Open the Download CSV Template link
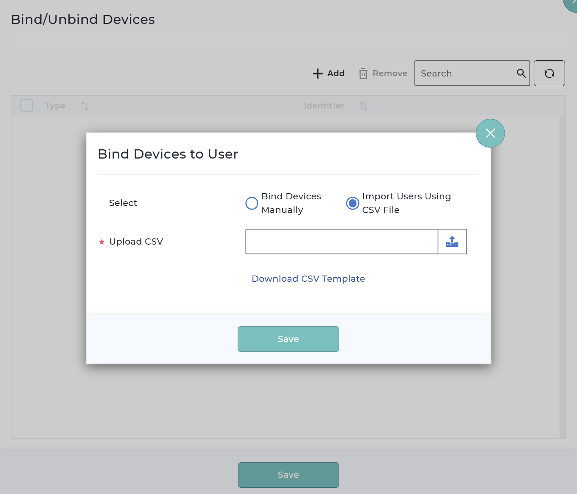Viewport: 577px width, 494px height. tap(308, 279)
